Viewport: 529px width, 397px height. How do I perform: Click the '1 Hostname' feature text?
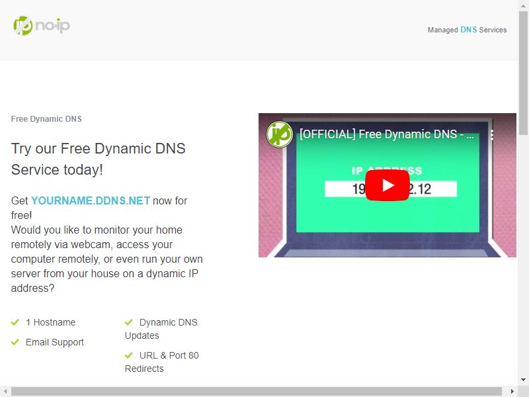tap(51, 322)
